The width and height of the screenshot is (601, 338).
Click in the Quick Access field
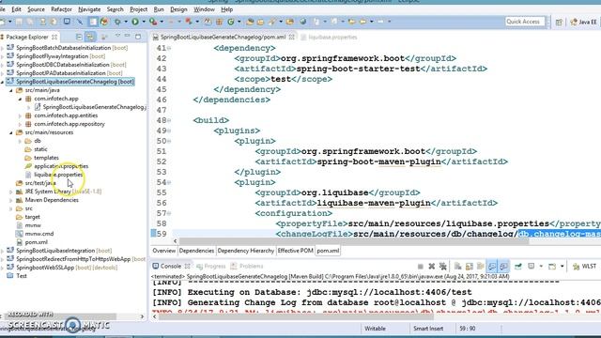[x=524, y=22]
